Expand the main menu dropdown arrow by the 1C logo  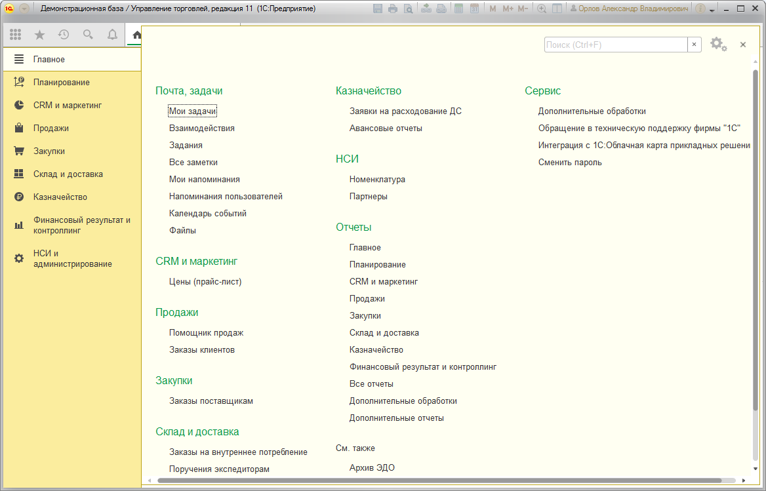24,9
